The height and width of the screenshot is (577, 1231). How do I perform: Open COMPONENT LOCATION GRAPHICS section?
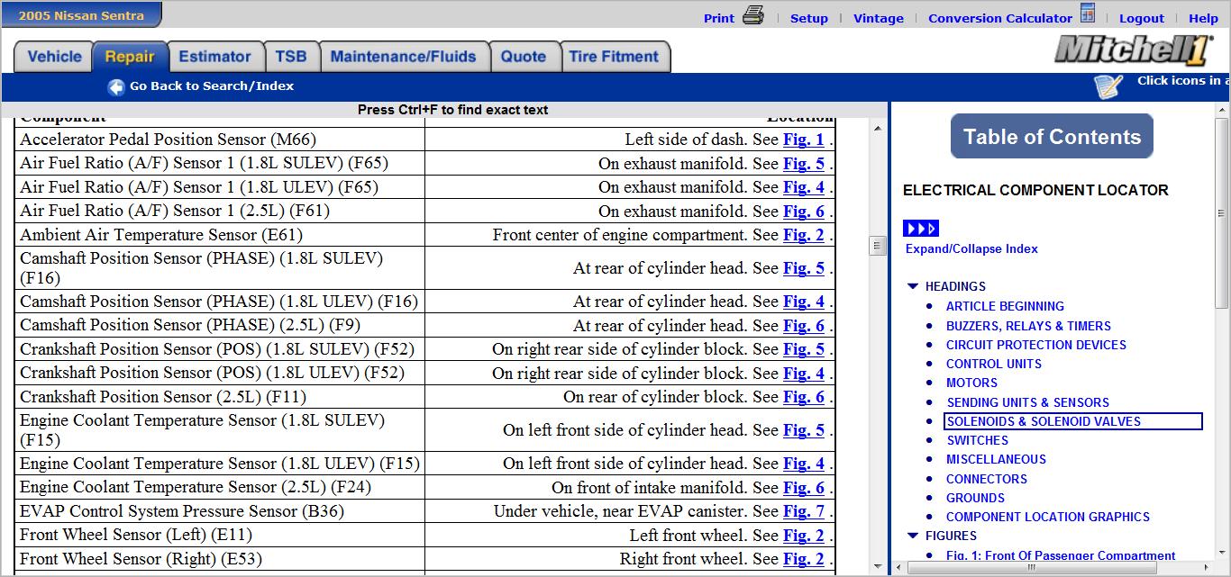(1048, 517)
